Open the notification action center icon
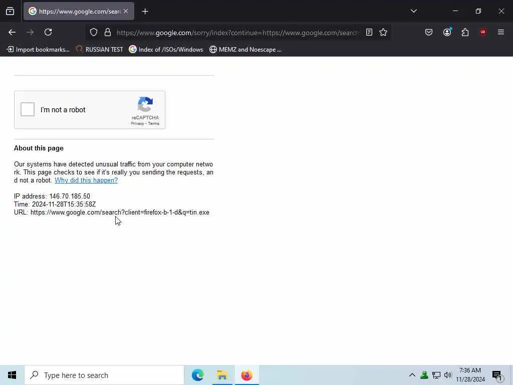Image resolution: width=513 pixels, height=385 pixels. 497,375
